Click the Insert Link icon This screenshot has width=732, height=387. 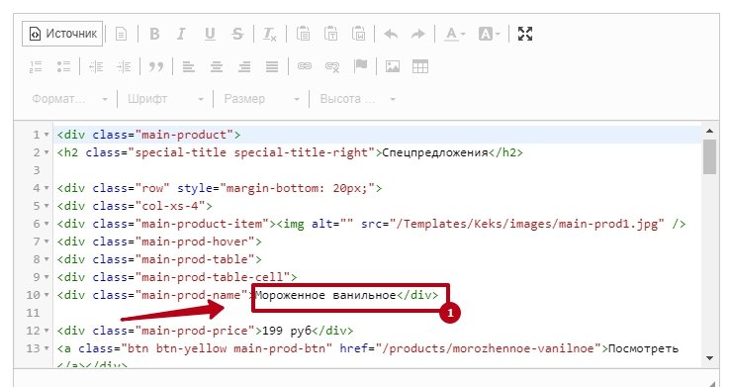coord(305,67)
